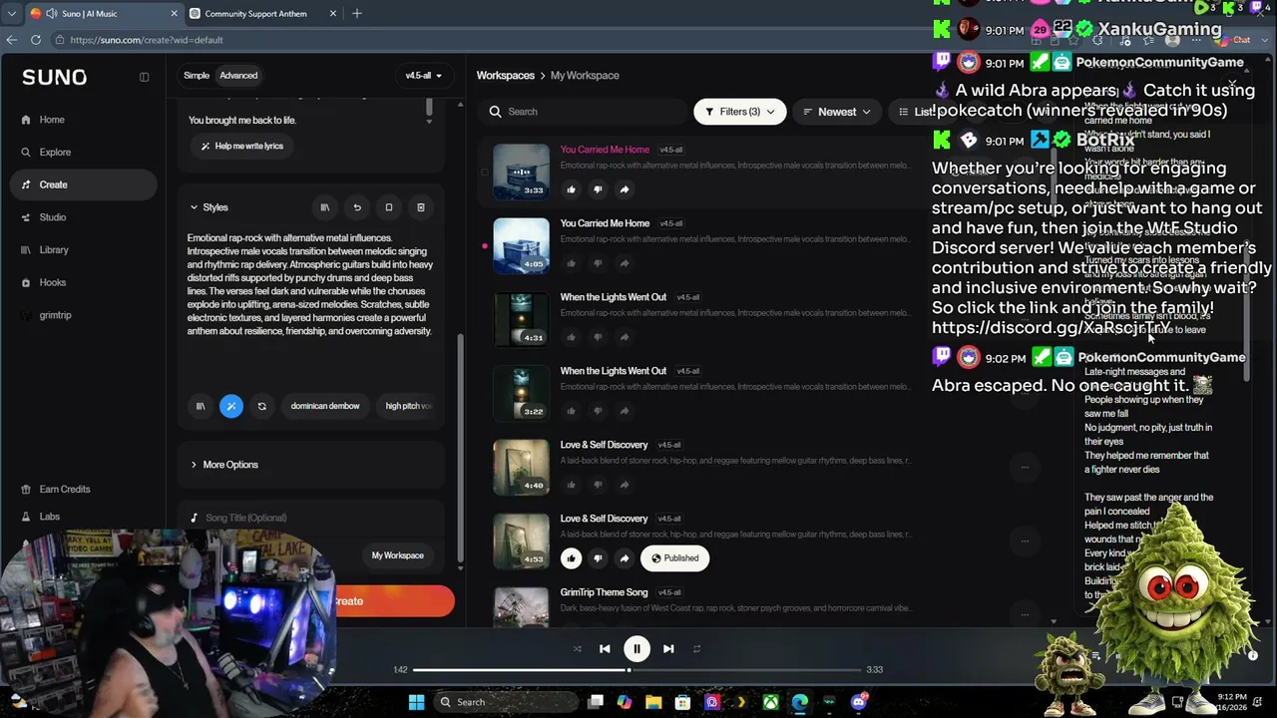The width and height of the screenshot is (1277, 718).
Task: Open the Filters (3) dropdown
Action: pyautogui.click(x=739, y=112)
